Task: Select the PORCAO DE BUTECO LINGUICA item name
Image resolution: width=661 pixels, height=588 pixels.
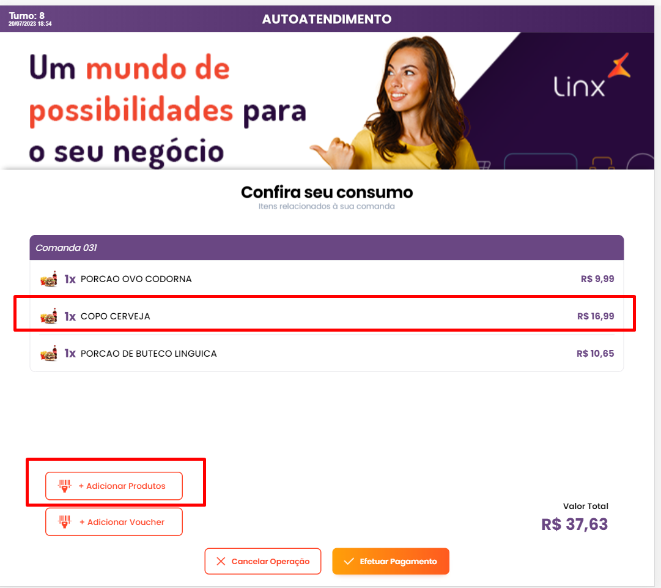Action: pyautogui.click(x=149, y=354)
